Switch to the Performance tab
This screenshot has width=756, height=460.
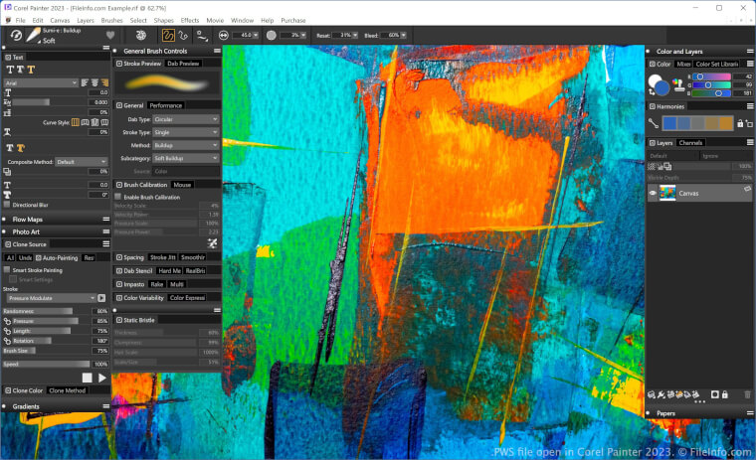point(165,104)
